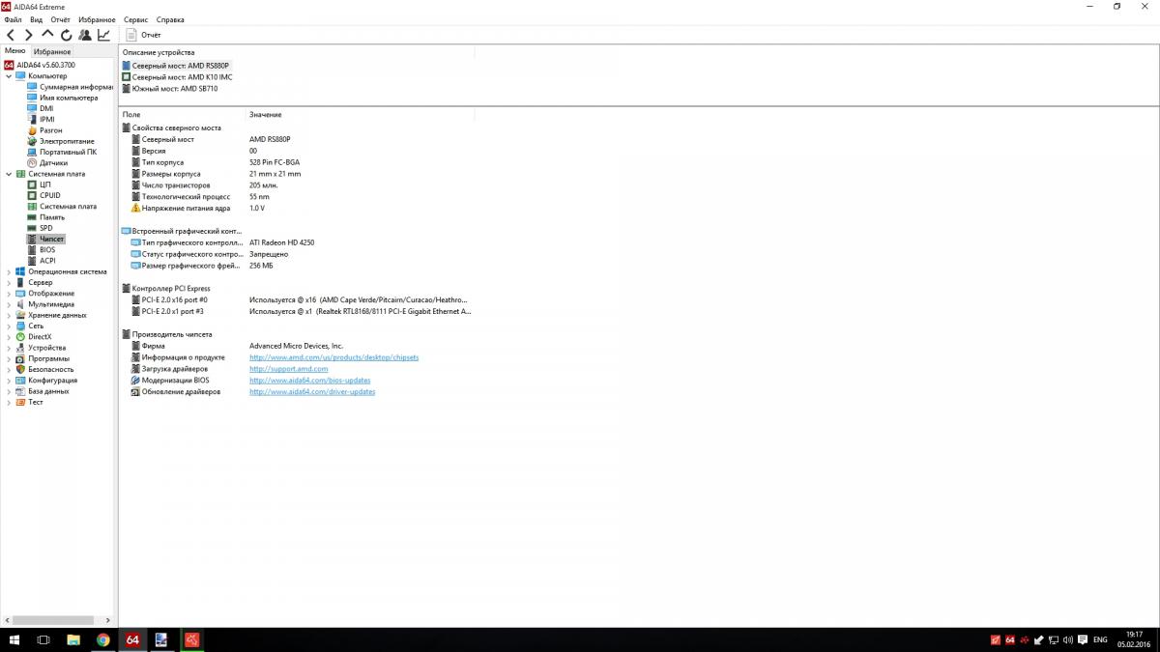
Task: Go back with the left arrow toolbar icon
Action: (x=11, y=35)
